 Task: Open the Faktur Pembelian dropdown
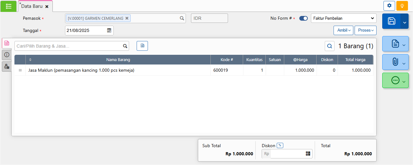[x=343, y=18]
